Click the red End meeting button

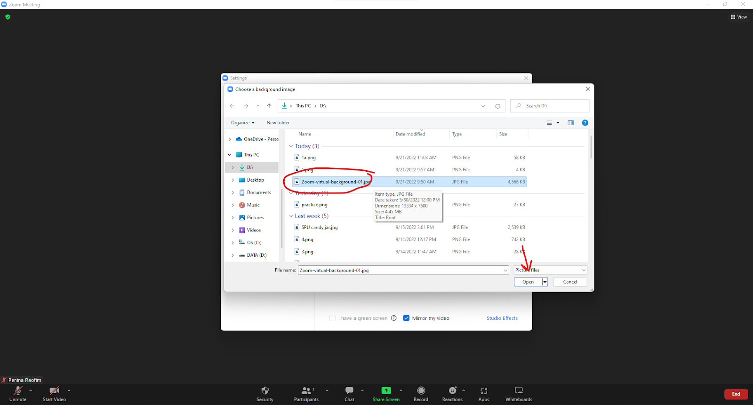pos(736,394)
